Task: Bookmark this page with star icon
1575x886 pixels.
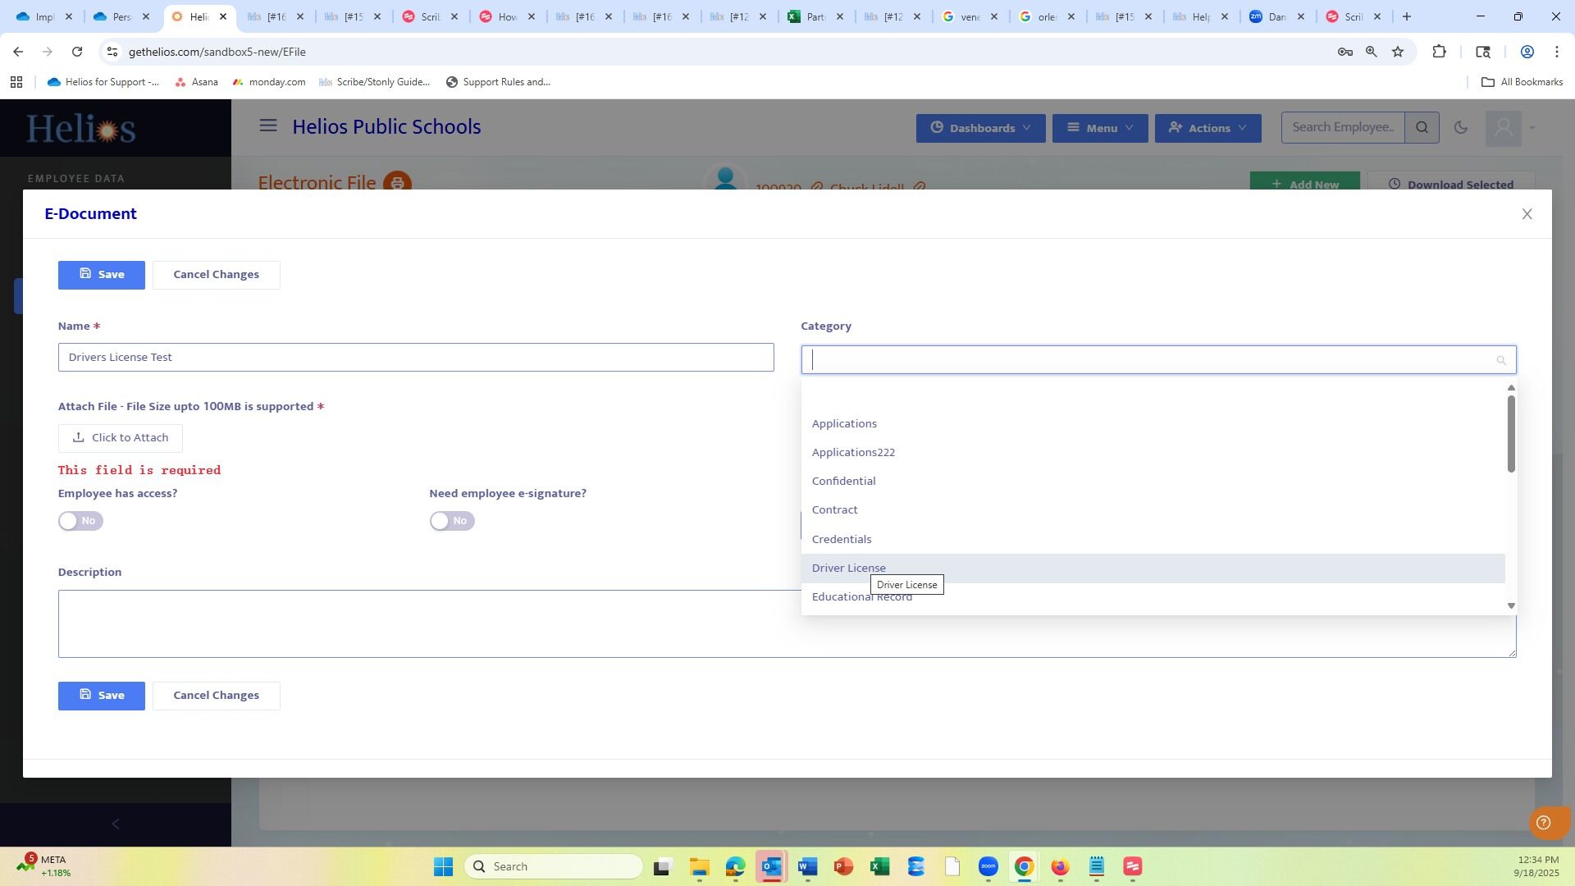Action: (x=1398, y=52)
